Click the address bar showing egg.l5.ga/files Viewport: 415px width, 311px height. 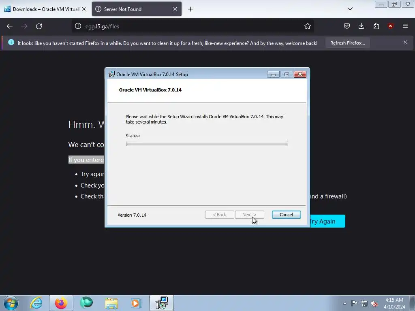click(x=193, y=26)
